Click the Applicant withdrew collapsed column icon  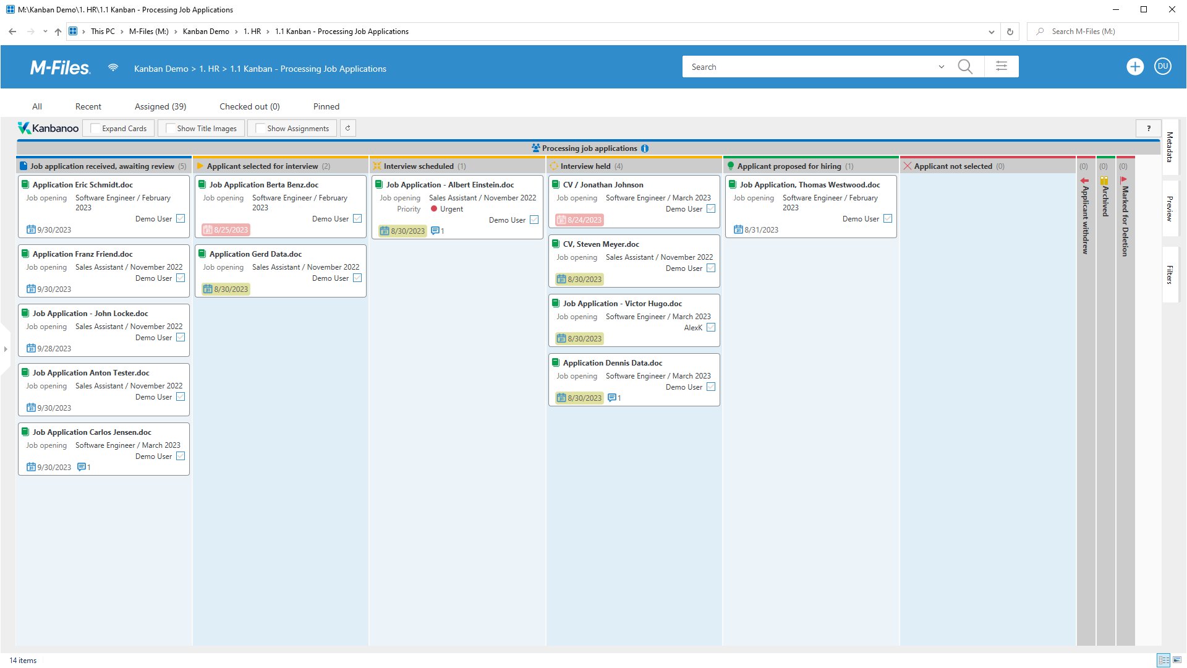pyautogui.click(x=1084, y=181)
